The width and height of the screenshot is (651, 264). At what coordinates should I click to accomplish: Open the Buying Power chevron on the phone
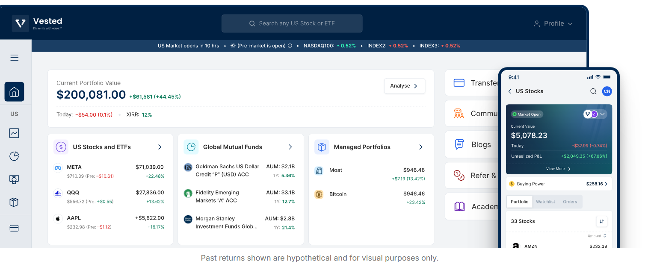click(x=606, y=184)
